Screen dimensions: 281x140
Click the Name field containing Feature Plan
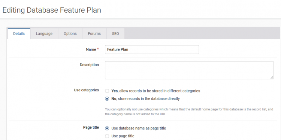[x=152, y=49]
